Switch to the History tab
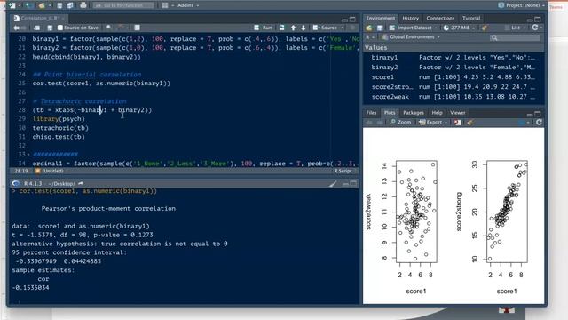Screen dimensions: 568x320 coord(410,18)
